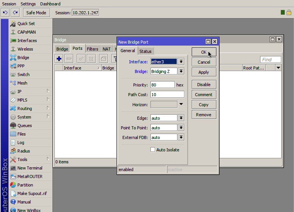Click the Cancel button
The image size is (294, 212).
(x=204, y=62)
